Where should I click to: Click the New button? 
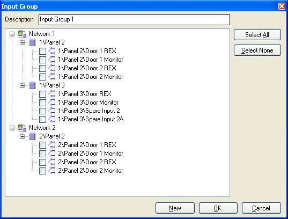[175, 208]
